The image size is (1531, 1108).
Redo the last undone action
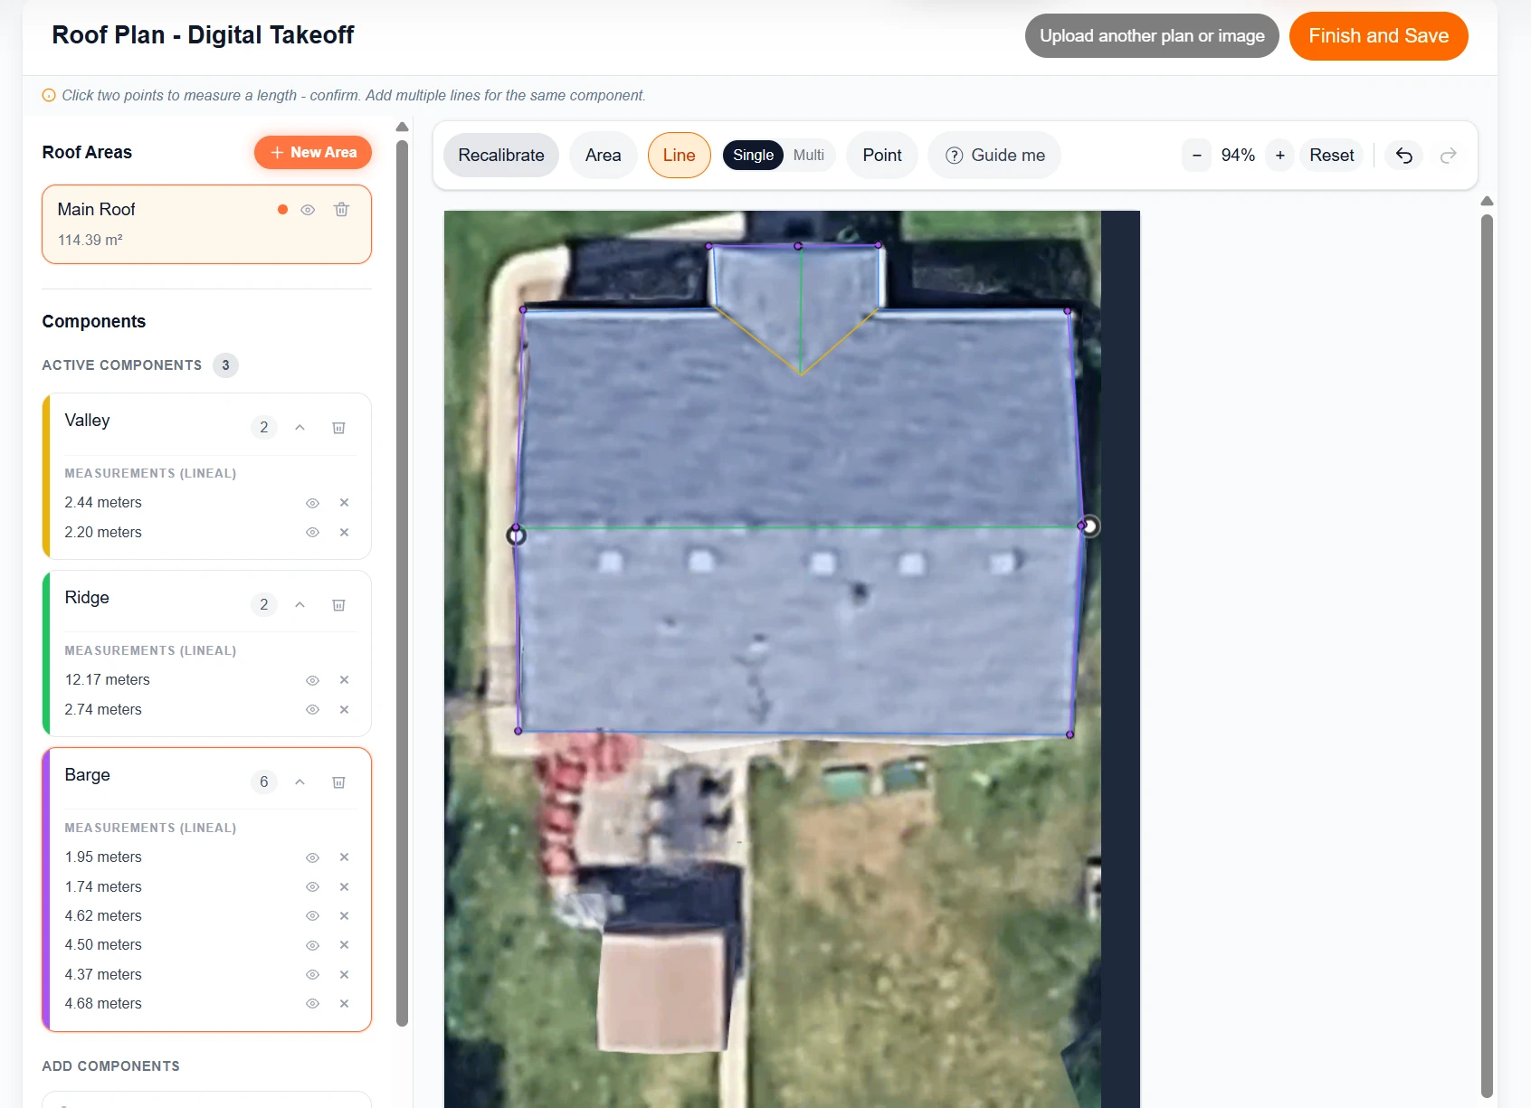click(1448, 156)
